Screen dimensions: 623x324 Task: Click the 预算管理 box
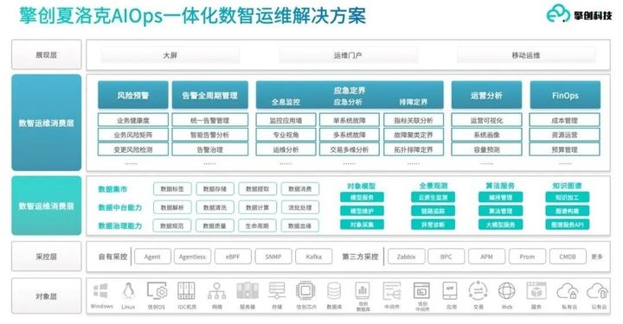click(564, 149)
